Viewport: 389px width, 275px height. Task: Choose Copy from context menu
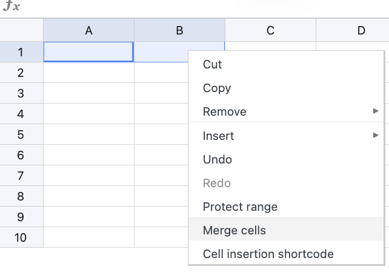[217, 88]
